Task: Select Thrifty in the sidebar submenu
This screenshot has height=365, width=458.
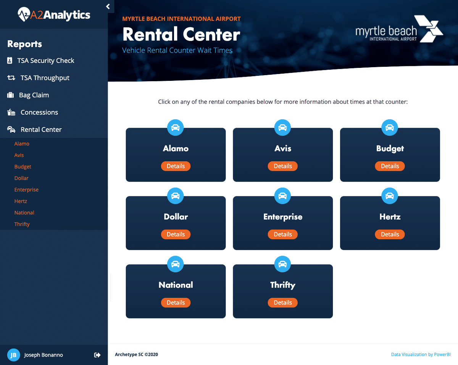Action: tap(22, 224)
